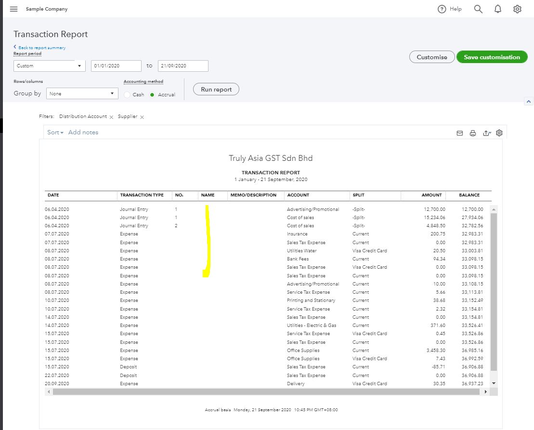Click the Help question mark icon
534x430 pixels.
click(442, 9)
